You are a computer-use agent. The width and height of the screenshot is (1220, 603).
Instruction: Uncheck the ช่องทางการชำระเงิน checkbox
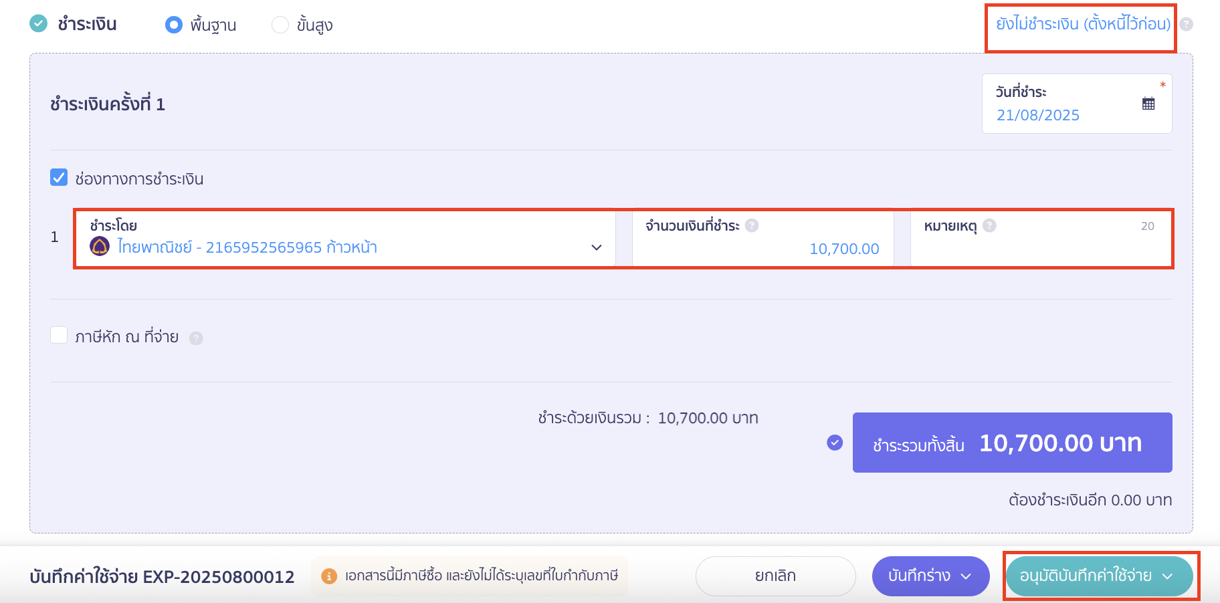pos(59,176)
